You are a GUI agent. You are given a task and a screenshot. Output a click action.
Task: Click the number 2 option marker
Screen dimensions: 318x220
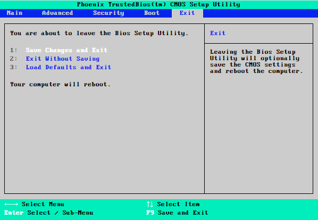tap(14, 59)
